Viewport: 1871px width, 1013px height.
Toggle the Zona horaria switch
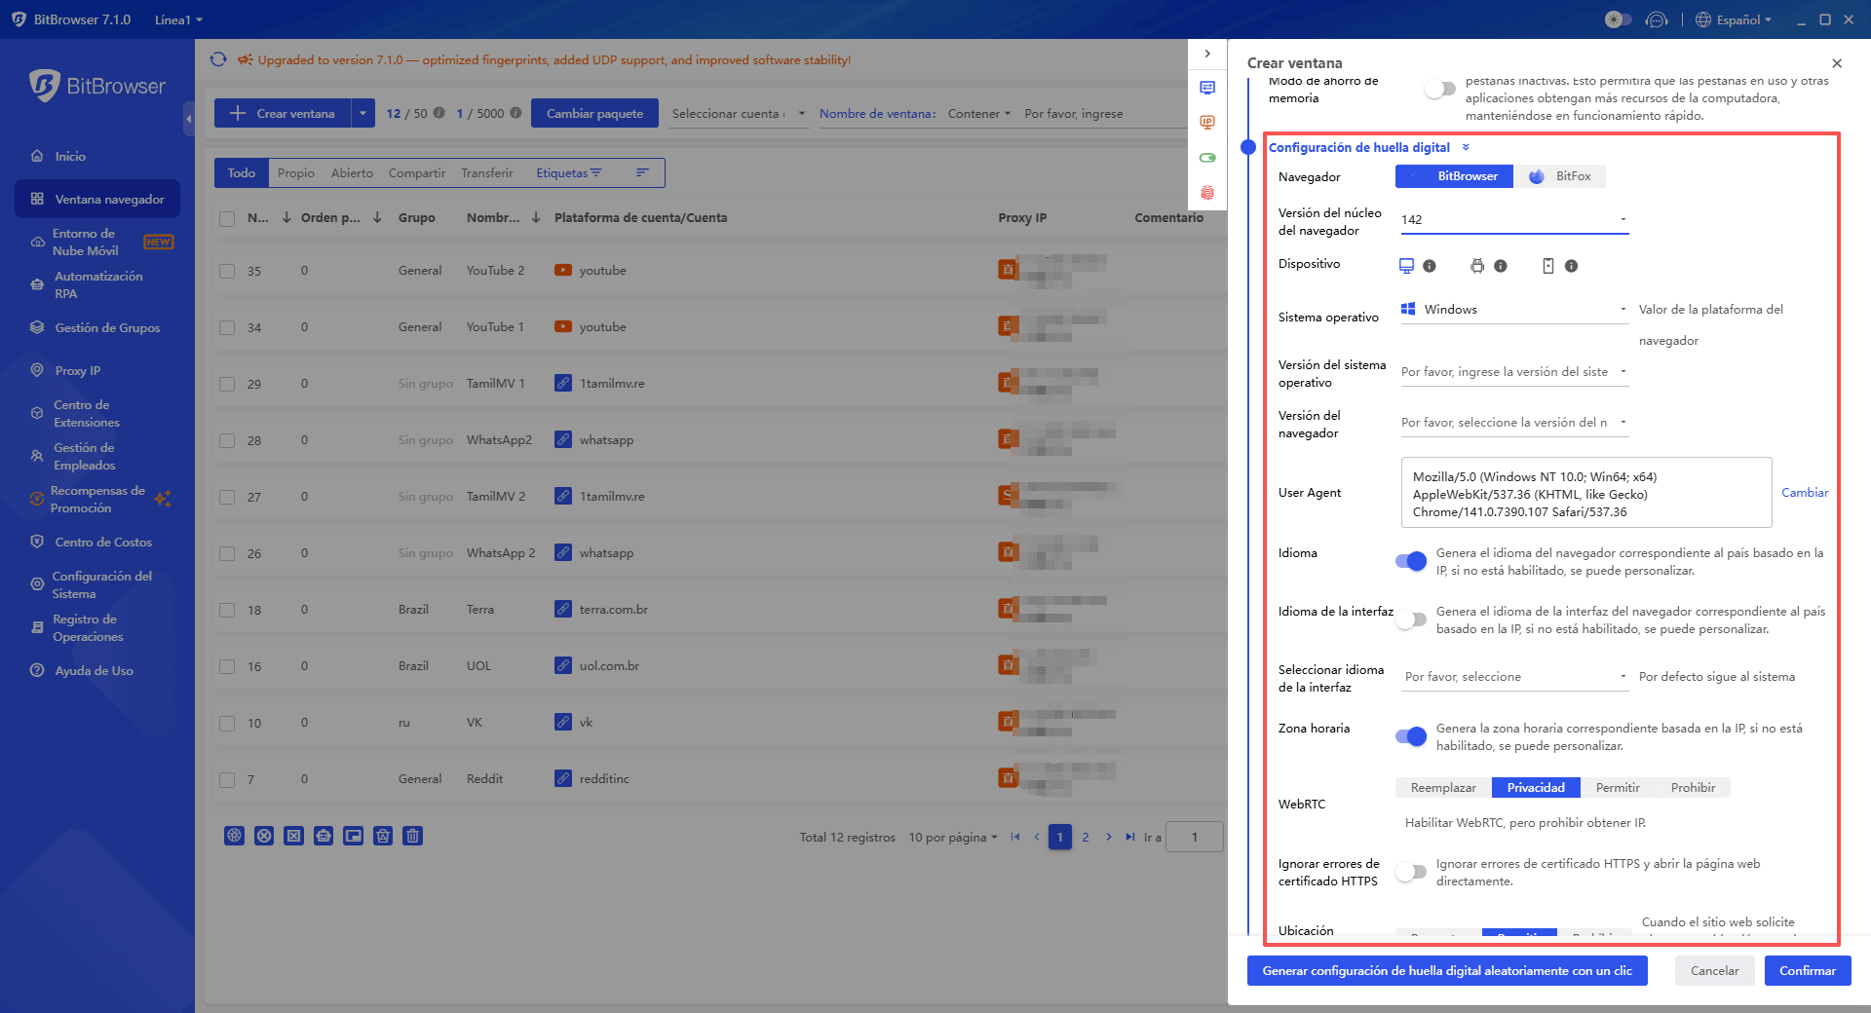point(1411,736)
